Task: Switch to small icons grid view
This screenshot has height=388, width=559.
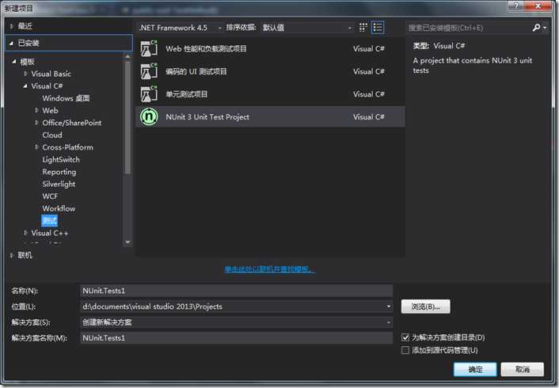Action: [363, 28]
